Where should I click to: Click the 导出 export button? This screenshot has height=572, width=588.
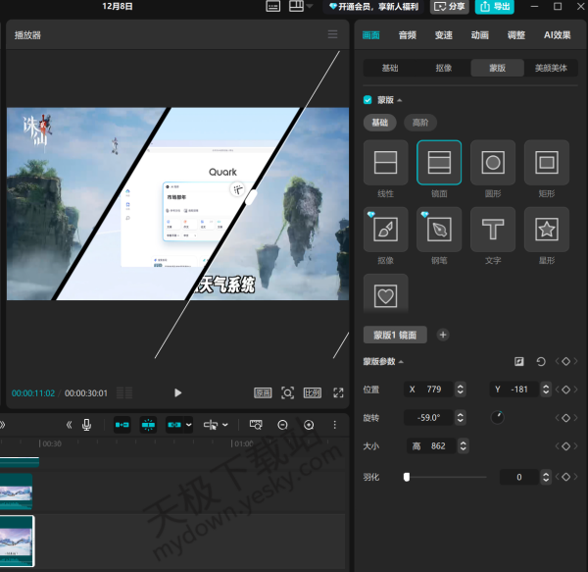pos(495,6)
